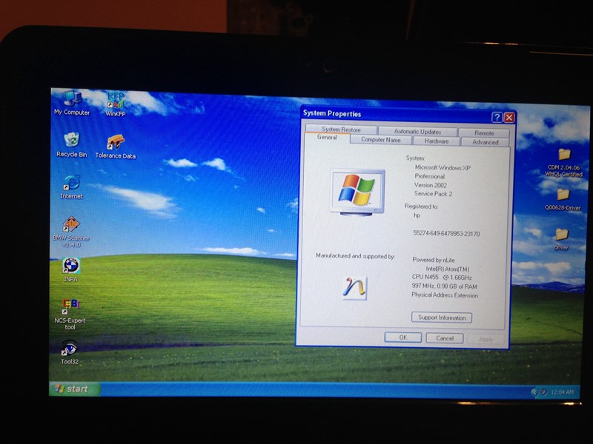This screenshot has width=593, height=444.
Task: Click the Q00628-Driver folder icon
Action: [563, 199]
